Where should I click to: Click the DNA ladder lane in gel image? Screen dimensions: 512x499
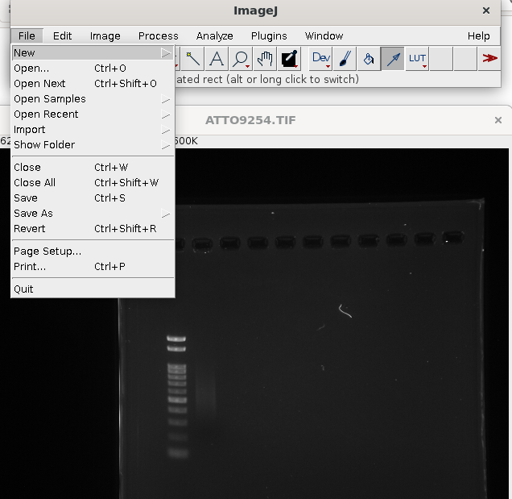click(x=177, y=397)
